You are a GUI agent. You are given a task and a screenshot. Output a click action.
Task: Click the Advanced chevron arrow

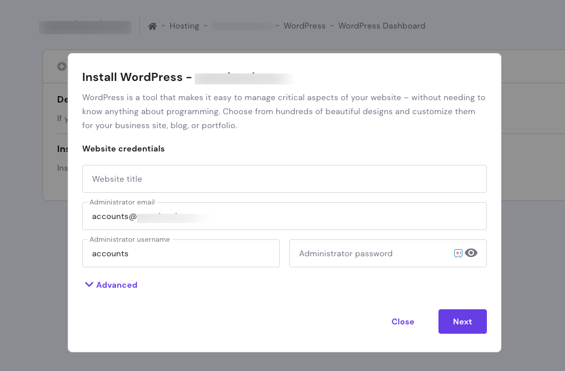[89, 285]
